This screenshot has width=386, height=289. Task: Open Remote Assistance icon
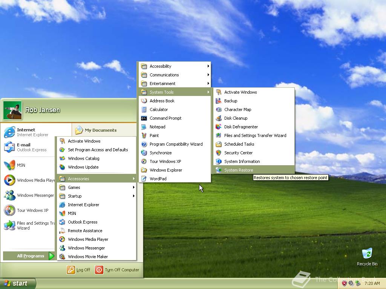click(x=62, y=231)
